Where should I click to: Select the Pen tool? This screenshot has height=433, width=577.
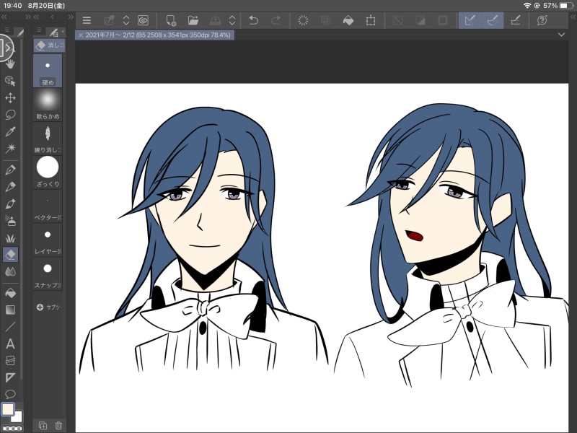coord(10,170)
